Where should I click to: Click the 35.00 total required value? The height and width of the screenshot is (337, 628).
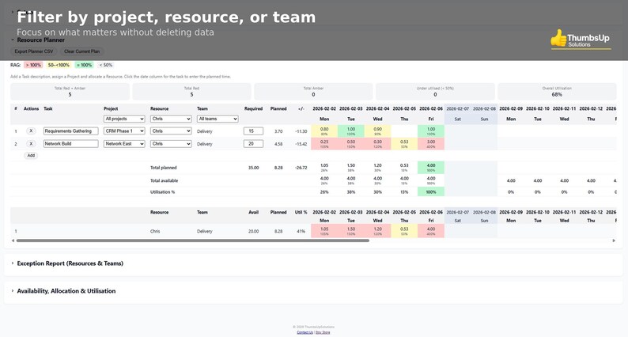(x=254, y=168)
